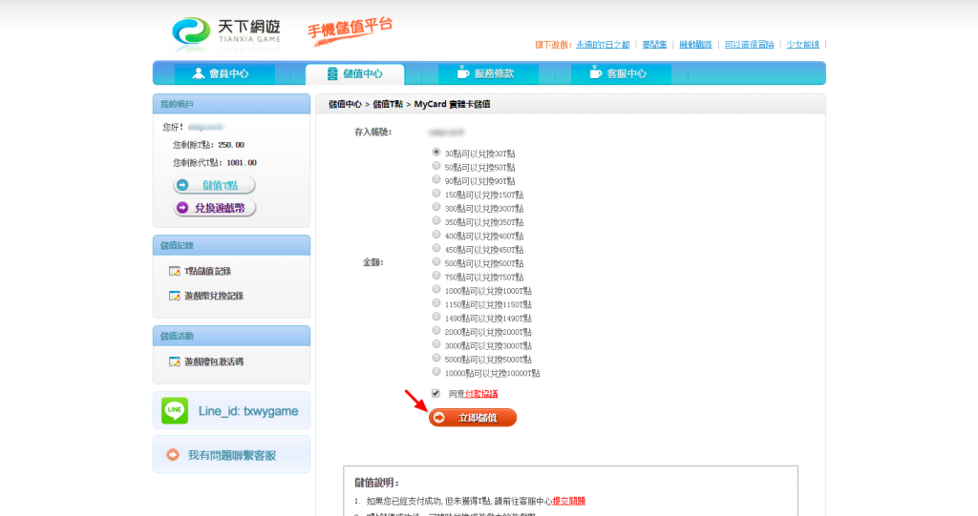978x516 pixels.
Task: Switch to the 儲值中心 tab
Action: (355, 74)
